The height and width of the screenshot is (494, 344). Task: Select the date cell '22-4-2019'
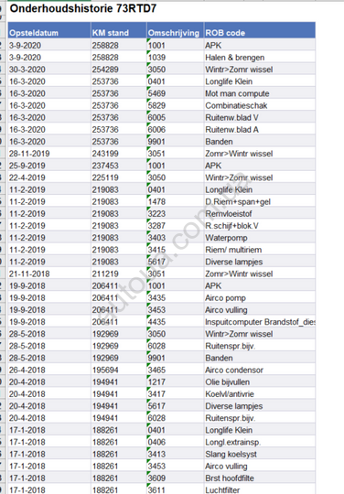coord(49,177)
